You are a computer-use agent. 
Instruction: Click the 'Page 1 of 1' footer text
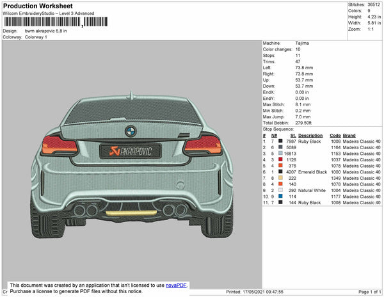pyautogui.click(x=370, y=292)
